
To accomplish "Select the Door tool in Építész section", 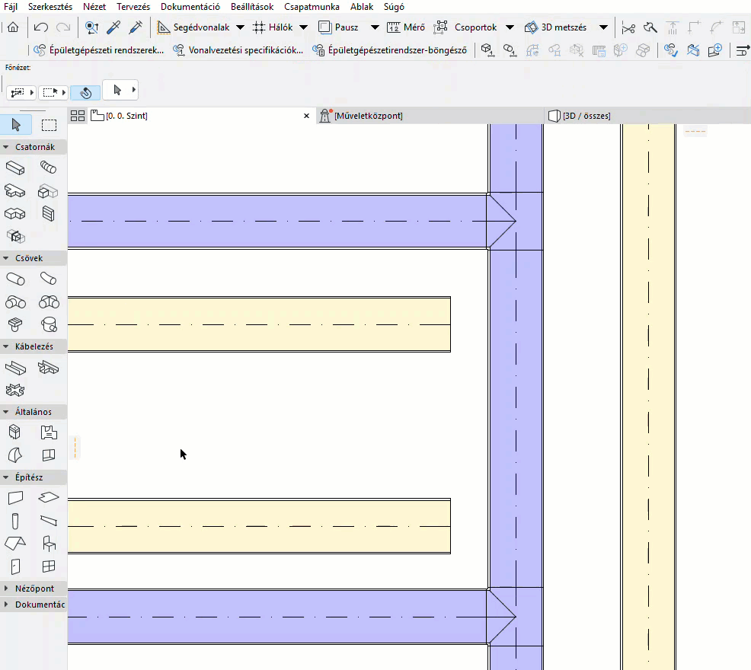I will (x=14, y=566).
